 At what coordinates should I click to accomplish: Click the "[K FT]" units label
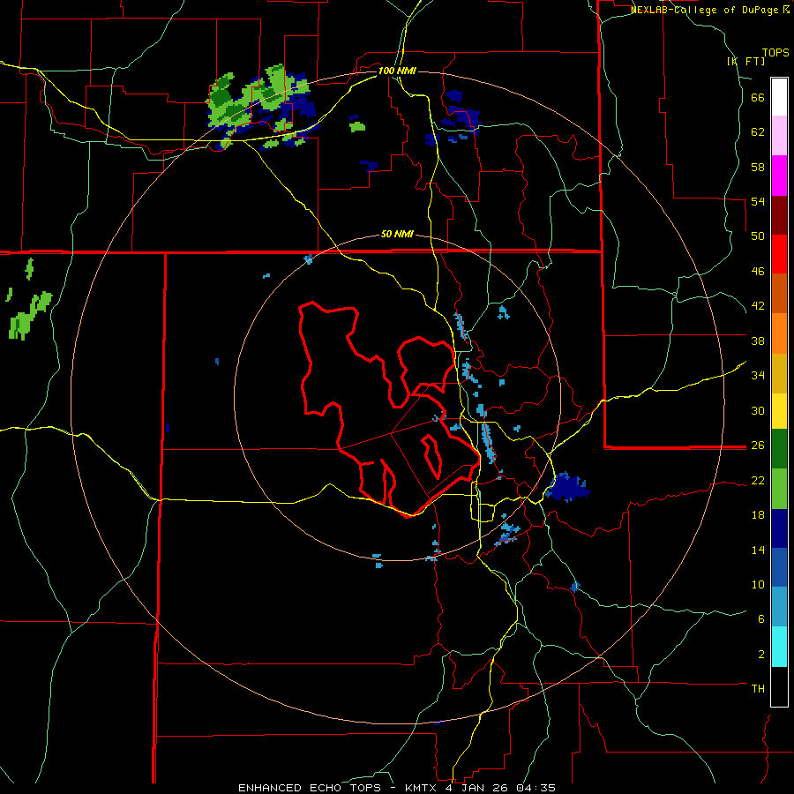pyautogui.click(x=745, y=61)
